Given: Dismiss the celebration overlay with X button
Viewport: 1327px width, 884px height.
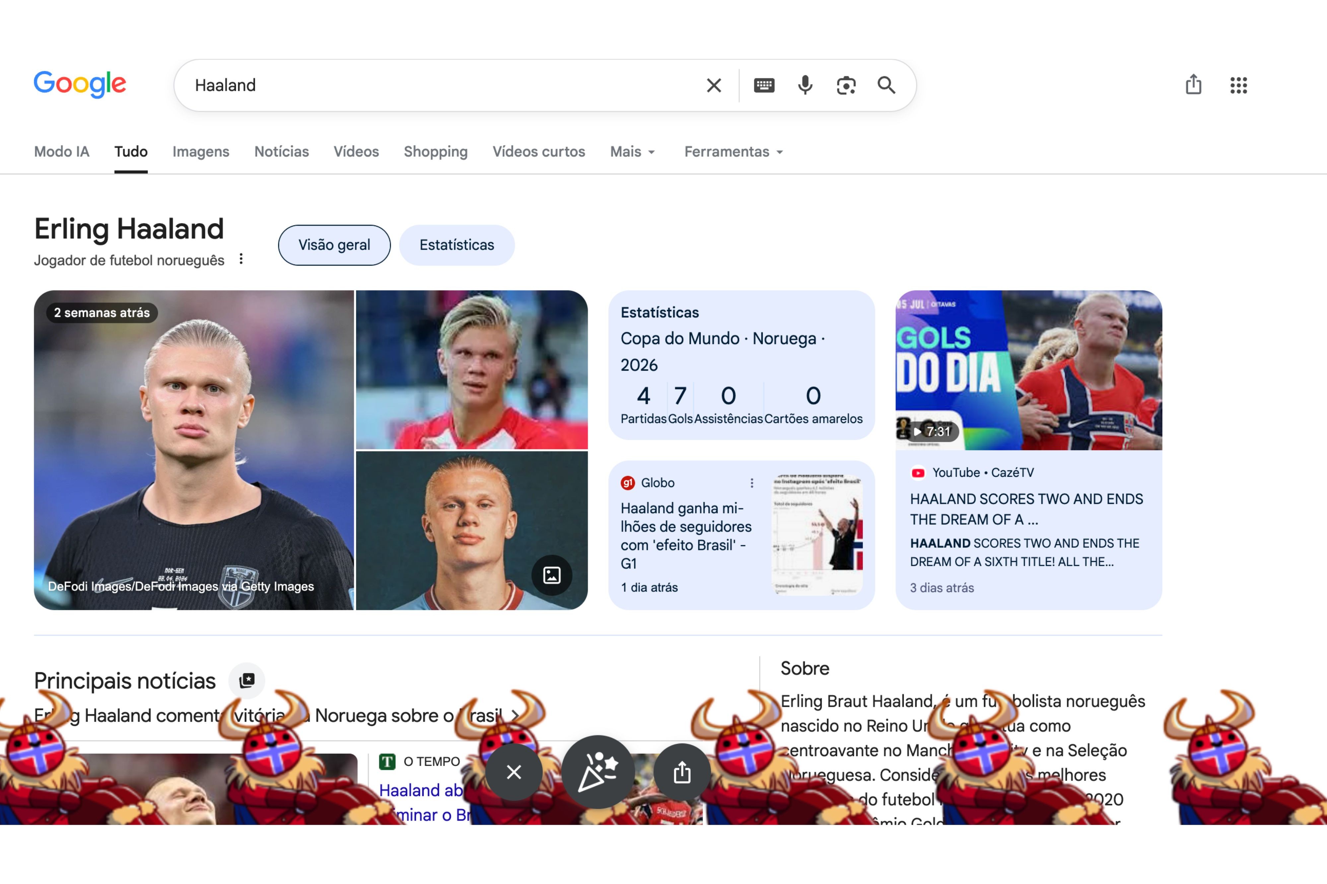Looking at the screenshot, I should pos(514,772).
